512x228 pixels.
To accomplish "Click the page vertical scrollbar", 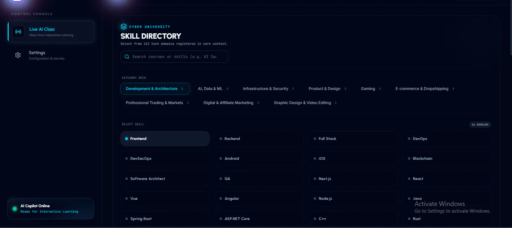I will pos(511,28).
